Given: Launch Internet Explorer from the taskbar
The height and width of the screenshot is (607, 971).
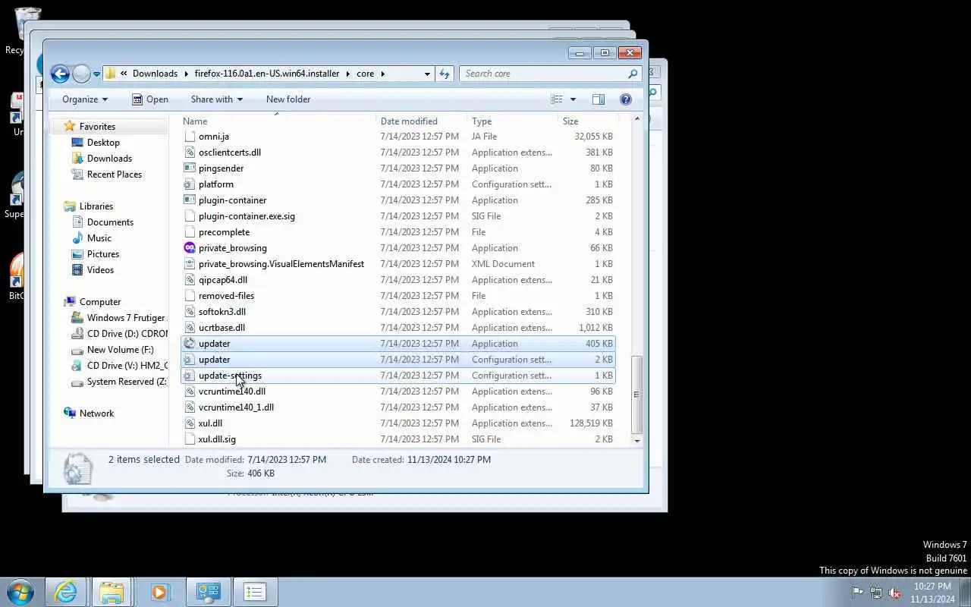Looking at the screenshot, I should coord(66,592).
